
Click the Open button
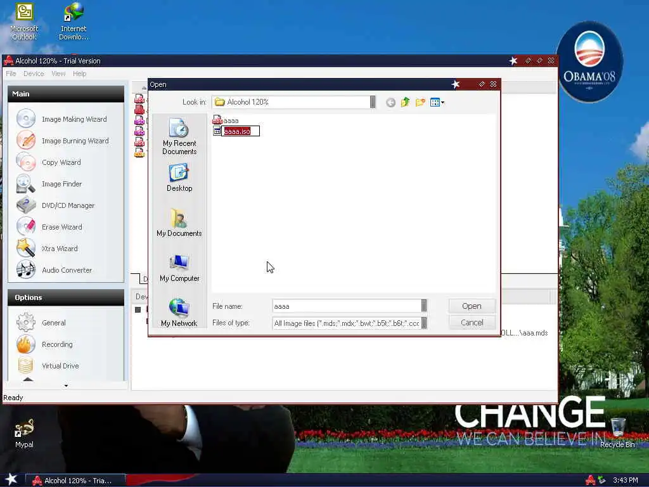click(x=472, y=306)
